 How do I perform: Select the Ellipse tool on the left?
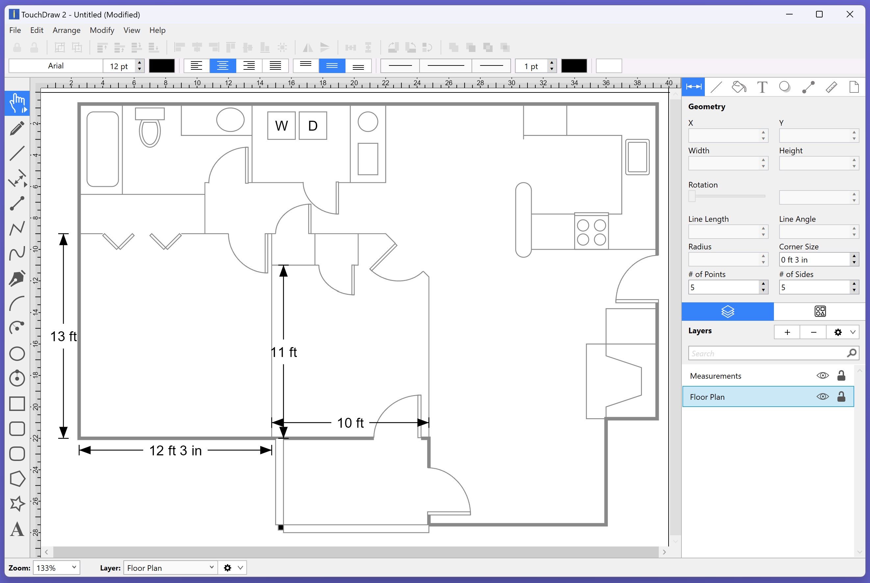pyautogui.click(x=17, y=353)
